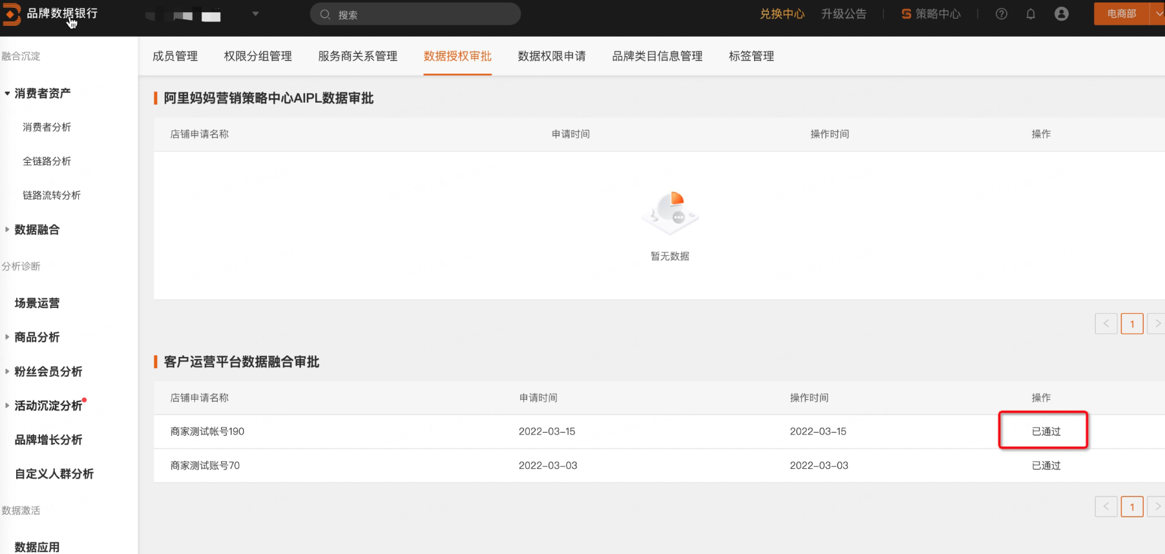Screen dimensions: 1165x554
Task: Open 全链路分析 in the sidebar
Action: (x=47, y=161)
